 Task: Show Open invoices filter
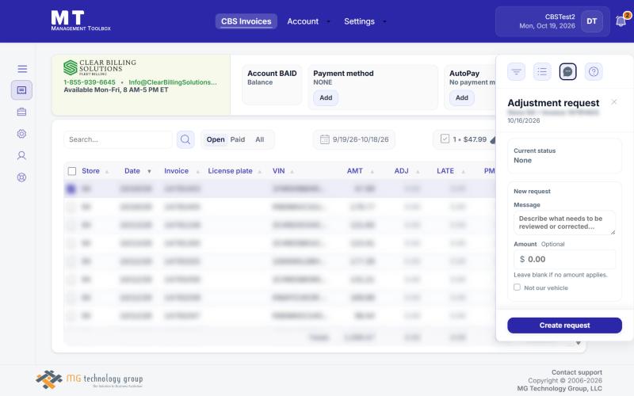216,139
